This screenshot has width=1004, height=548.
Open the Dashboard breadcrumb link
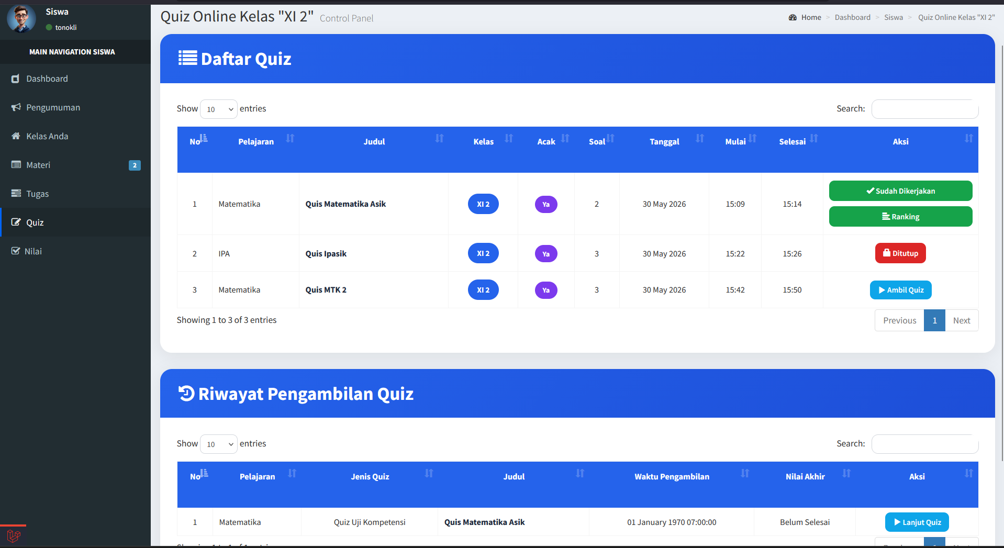pyautogui.click(x=852, y=17)
